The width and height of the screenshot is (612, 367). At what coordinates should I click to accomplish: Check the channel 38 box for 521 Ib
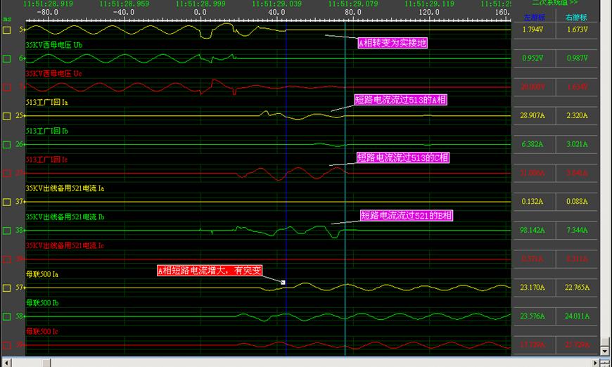coord(7,231)
